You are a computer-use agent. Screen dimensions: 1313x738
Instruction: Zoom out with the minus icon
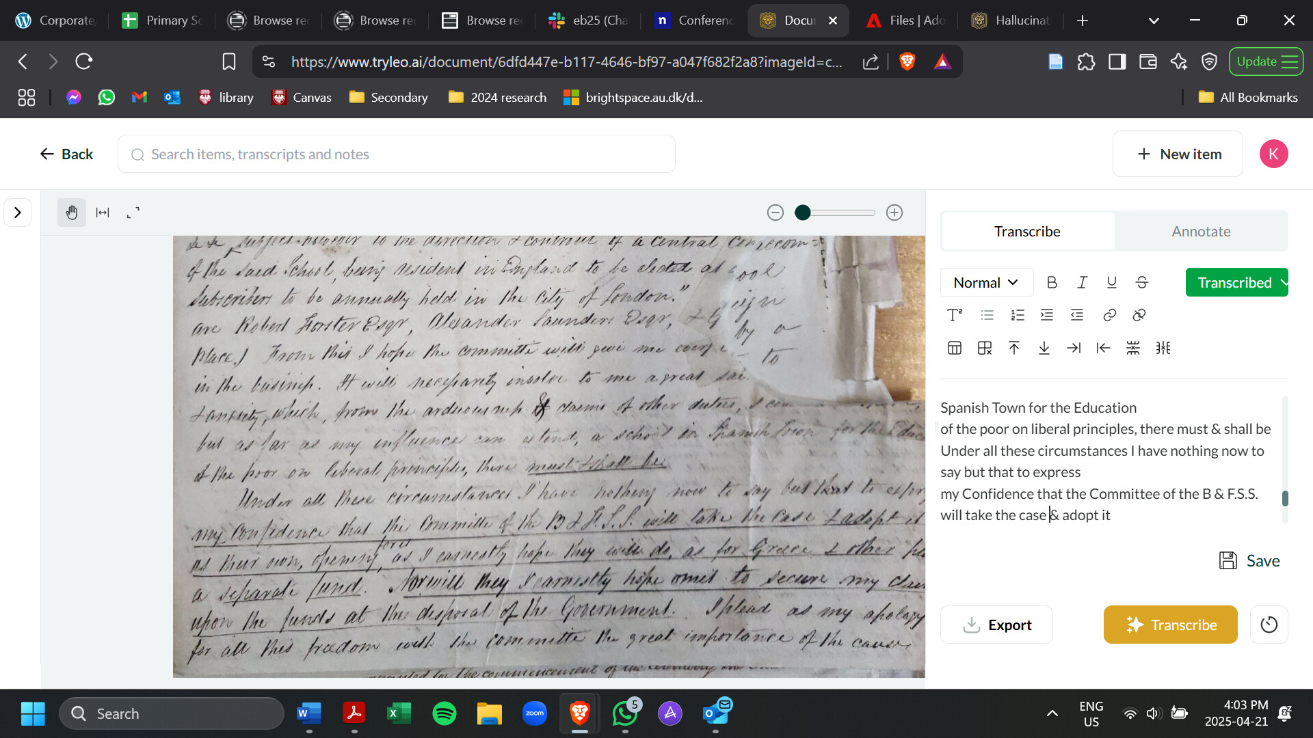coord(775,213)
